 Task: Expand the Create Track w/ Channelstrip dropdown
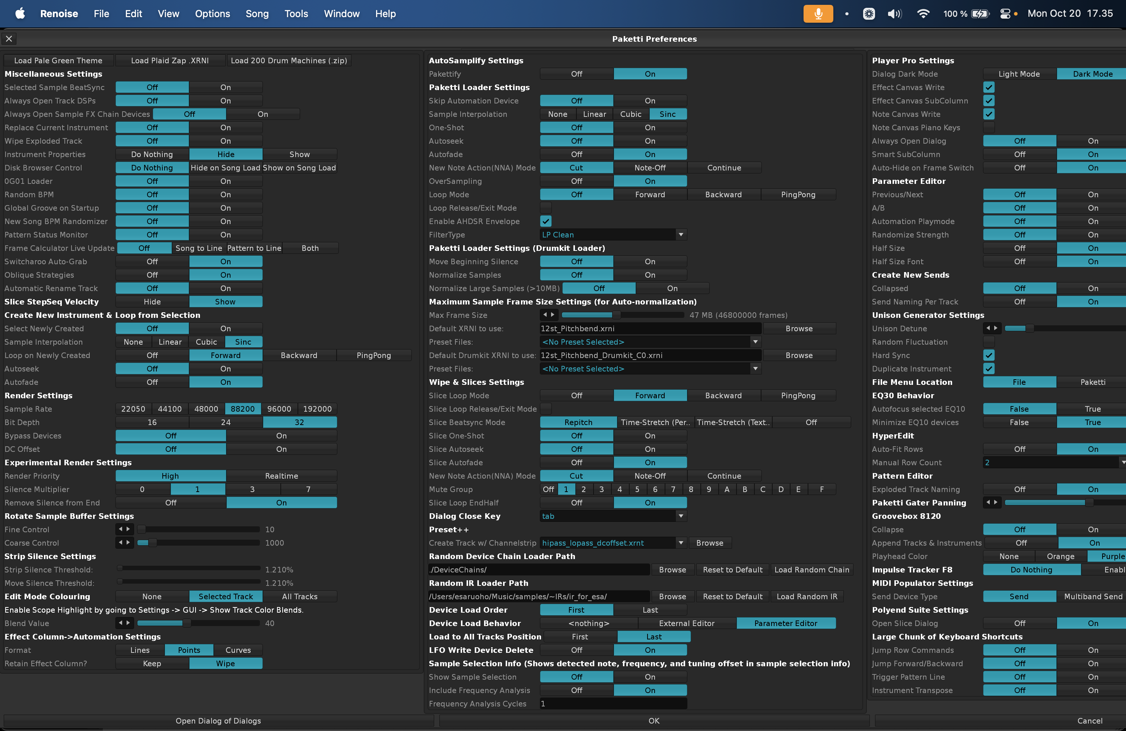(x=680, y=543)
